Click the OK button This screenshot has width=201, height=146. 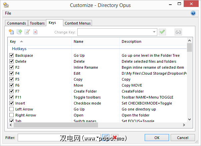click(157, 138)
